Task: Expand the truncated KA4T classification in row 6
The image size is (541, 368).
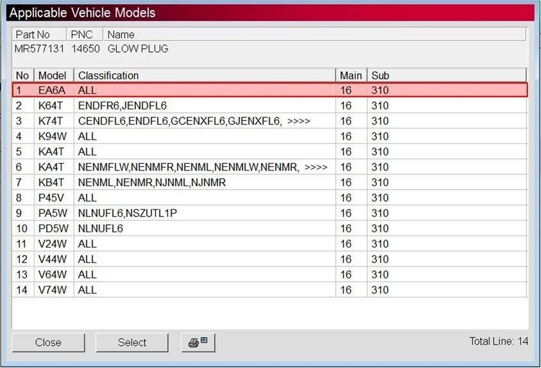Action: pyautogui.click(x=316, y=167)
